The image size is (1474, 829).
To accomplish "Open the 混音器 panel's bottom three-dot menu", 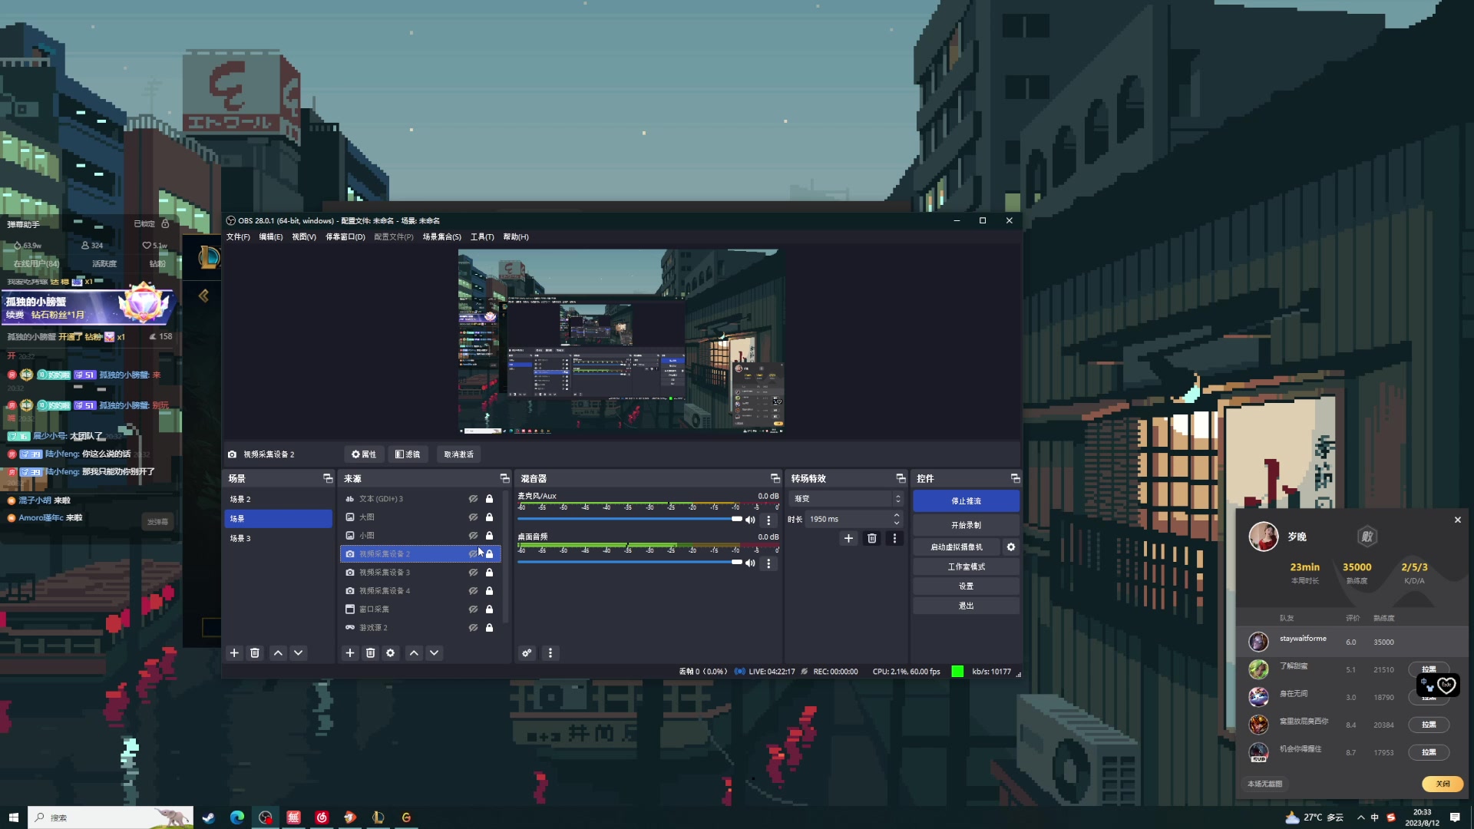I will [550, 653].
